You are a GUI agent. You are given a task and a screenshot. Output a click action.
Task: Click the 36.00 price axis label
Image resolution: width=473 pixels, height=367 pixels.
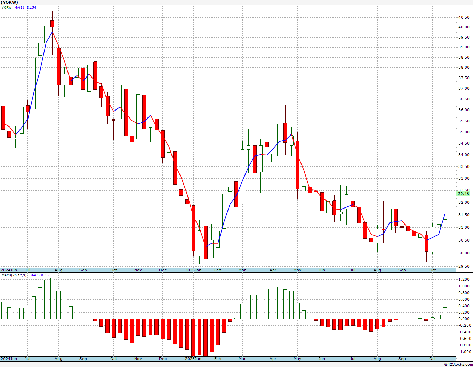point(463,110)
